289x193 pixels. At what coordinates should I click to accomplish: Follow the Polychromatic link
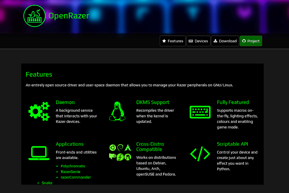73,166
